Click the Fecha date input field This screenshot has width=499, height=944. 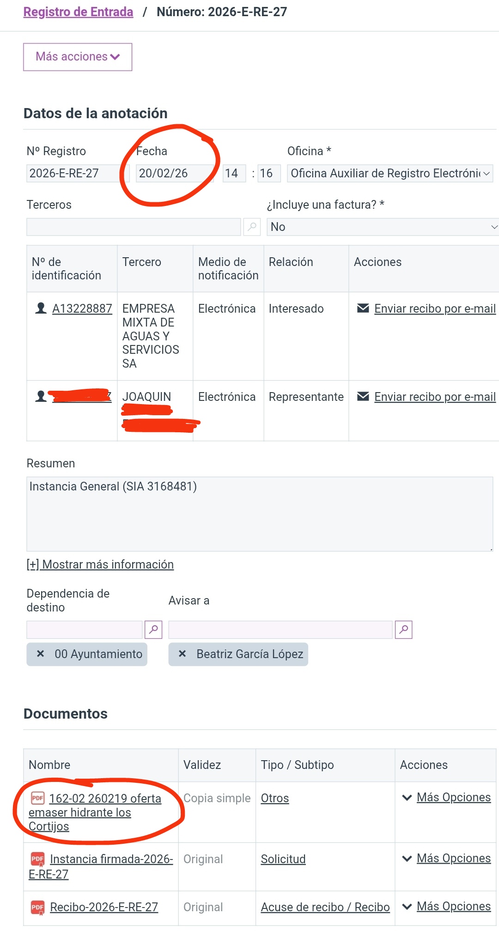(x=174, y=174)
